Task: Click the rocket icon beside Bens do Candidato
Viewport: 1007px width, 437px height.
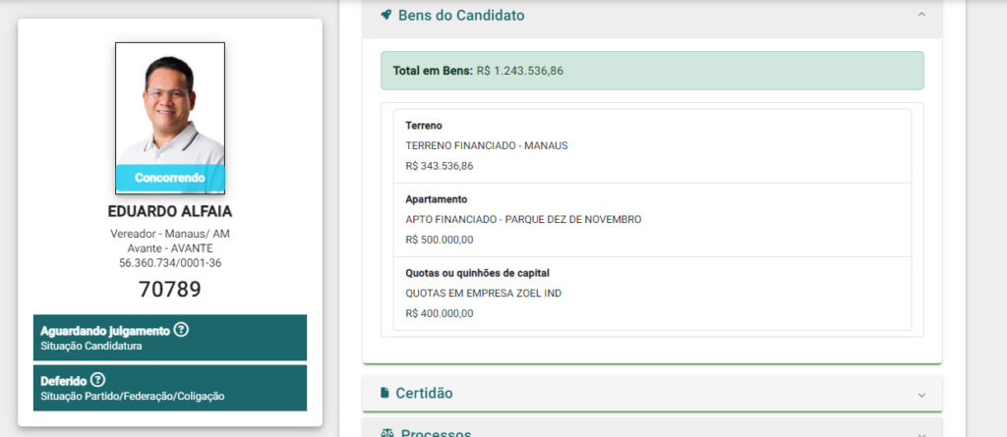Action: tap(385, 15)
